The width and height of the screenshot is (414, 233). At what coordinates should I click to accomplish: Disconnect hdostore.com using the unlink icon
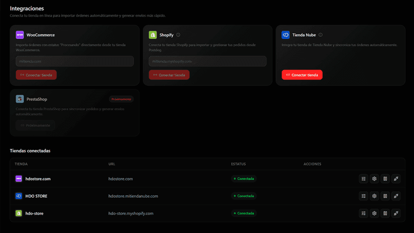click(x=396, y=179)
